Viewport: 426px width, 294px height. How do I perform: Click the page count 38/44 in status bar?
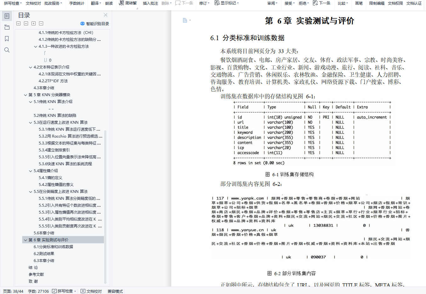click(x=13, y=291)
